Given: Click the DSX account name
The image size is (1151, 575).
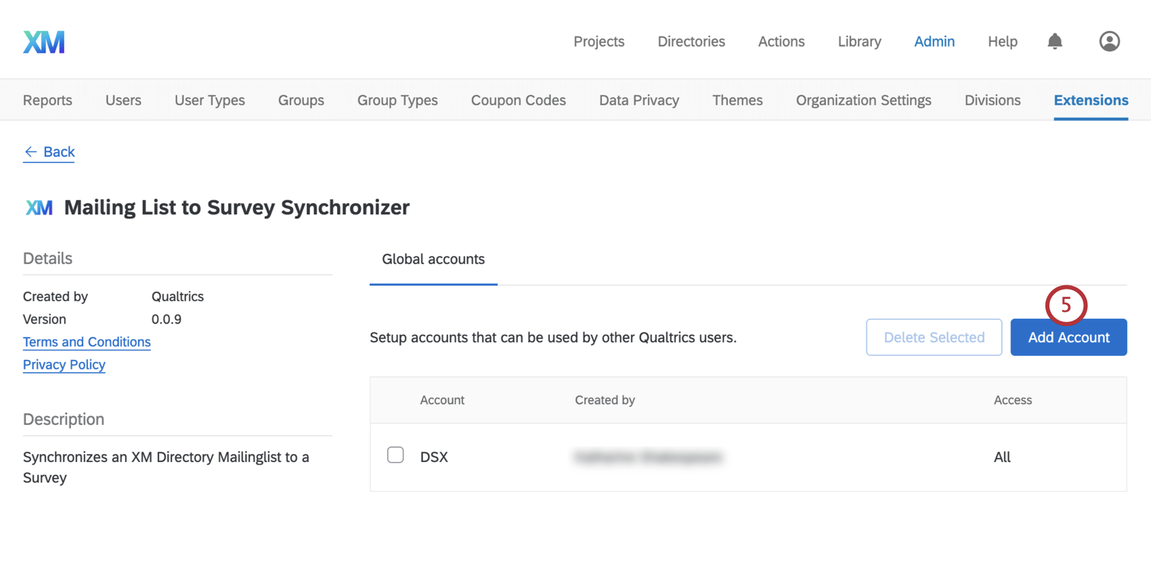Looking at the screenshot, I should tap(434, 457).
